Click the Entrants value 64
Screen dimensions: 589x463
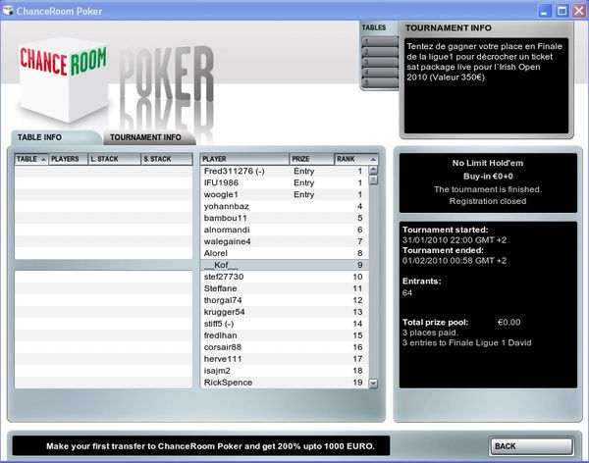pyautogui.click(x=407, y=293)
